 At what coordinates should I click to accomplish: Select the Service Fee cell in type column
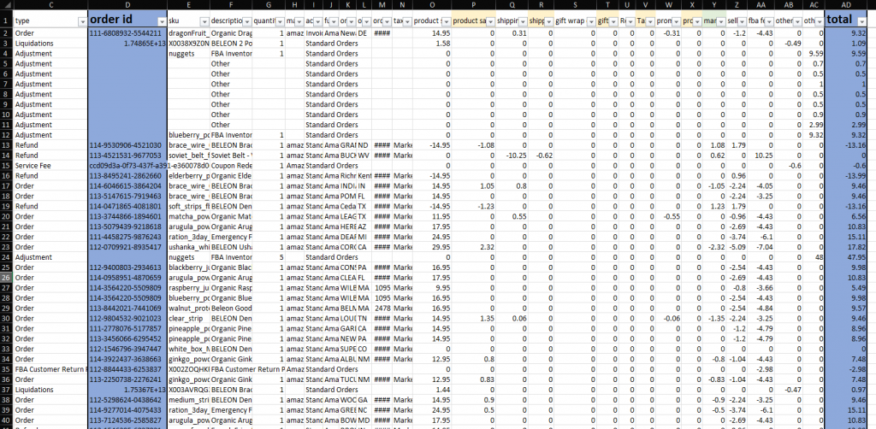(34, 165)
